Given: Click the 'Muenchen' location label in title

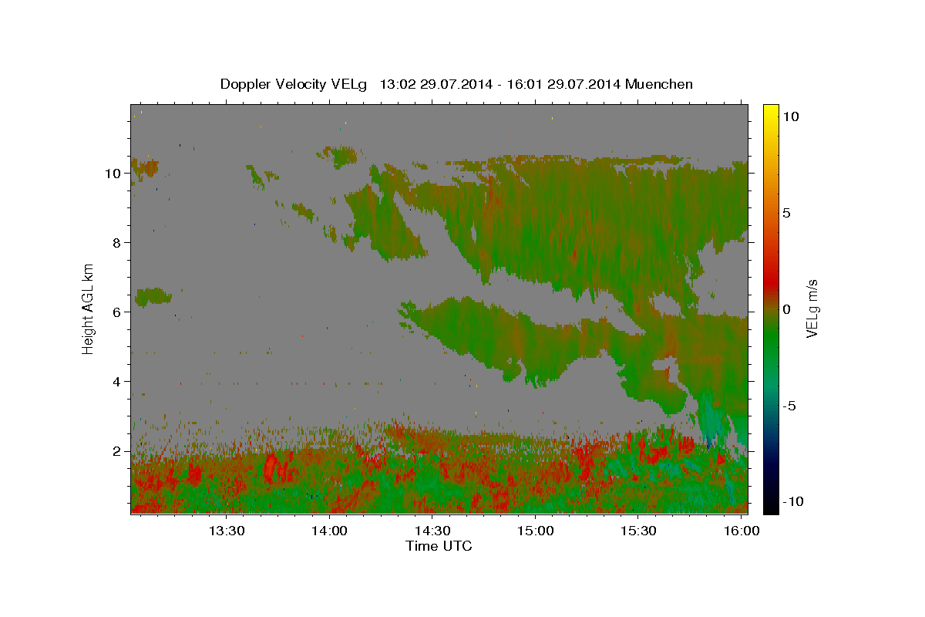Looking at the screenshot, I should point(659,84).
